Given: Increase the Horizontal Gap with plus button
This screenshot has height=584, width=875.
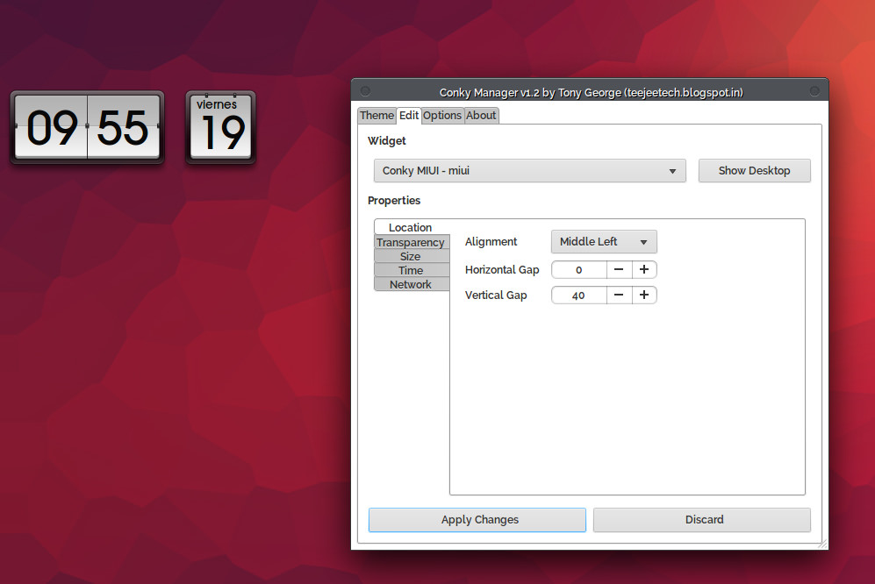Looking at the screenshot, I should pos(644,270).
